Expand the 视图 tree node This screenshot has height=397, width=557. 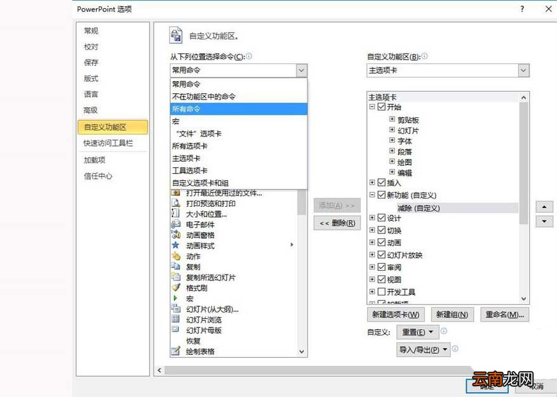(x=372, y=279)
